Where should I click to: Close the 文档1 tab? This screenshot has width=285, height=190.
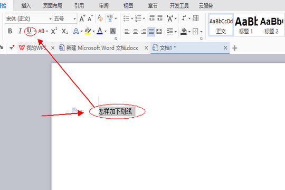225,48
